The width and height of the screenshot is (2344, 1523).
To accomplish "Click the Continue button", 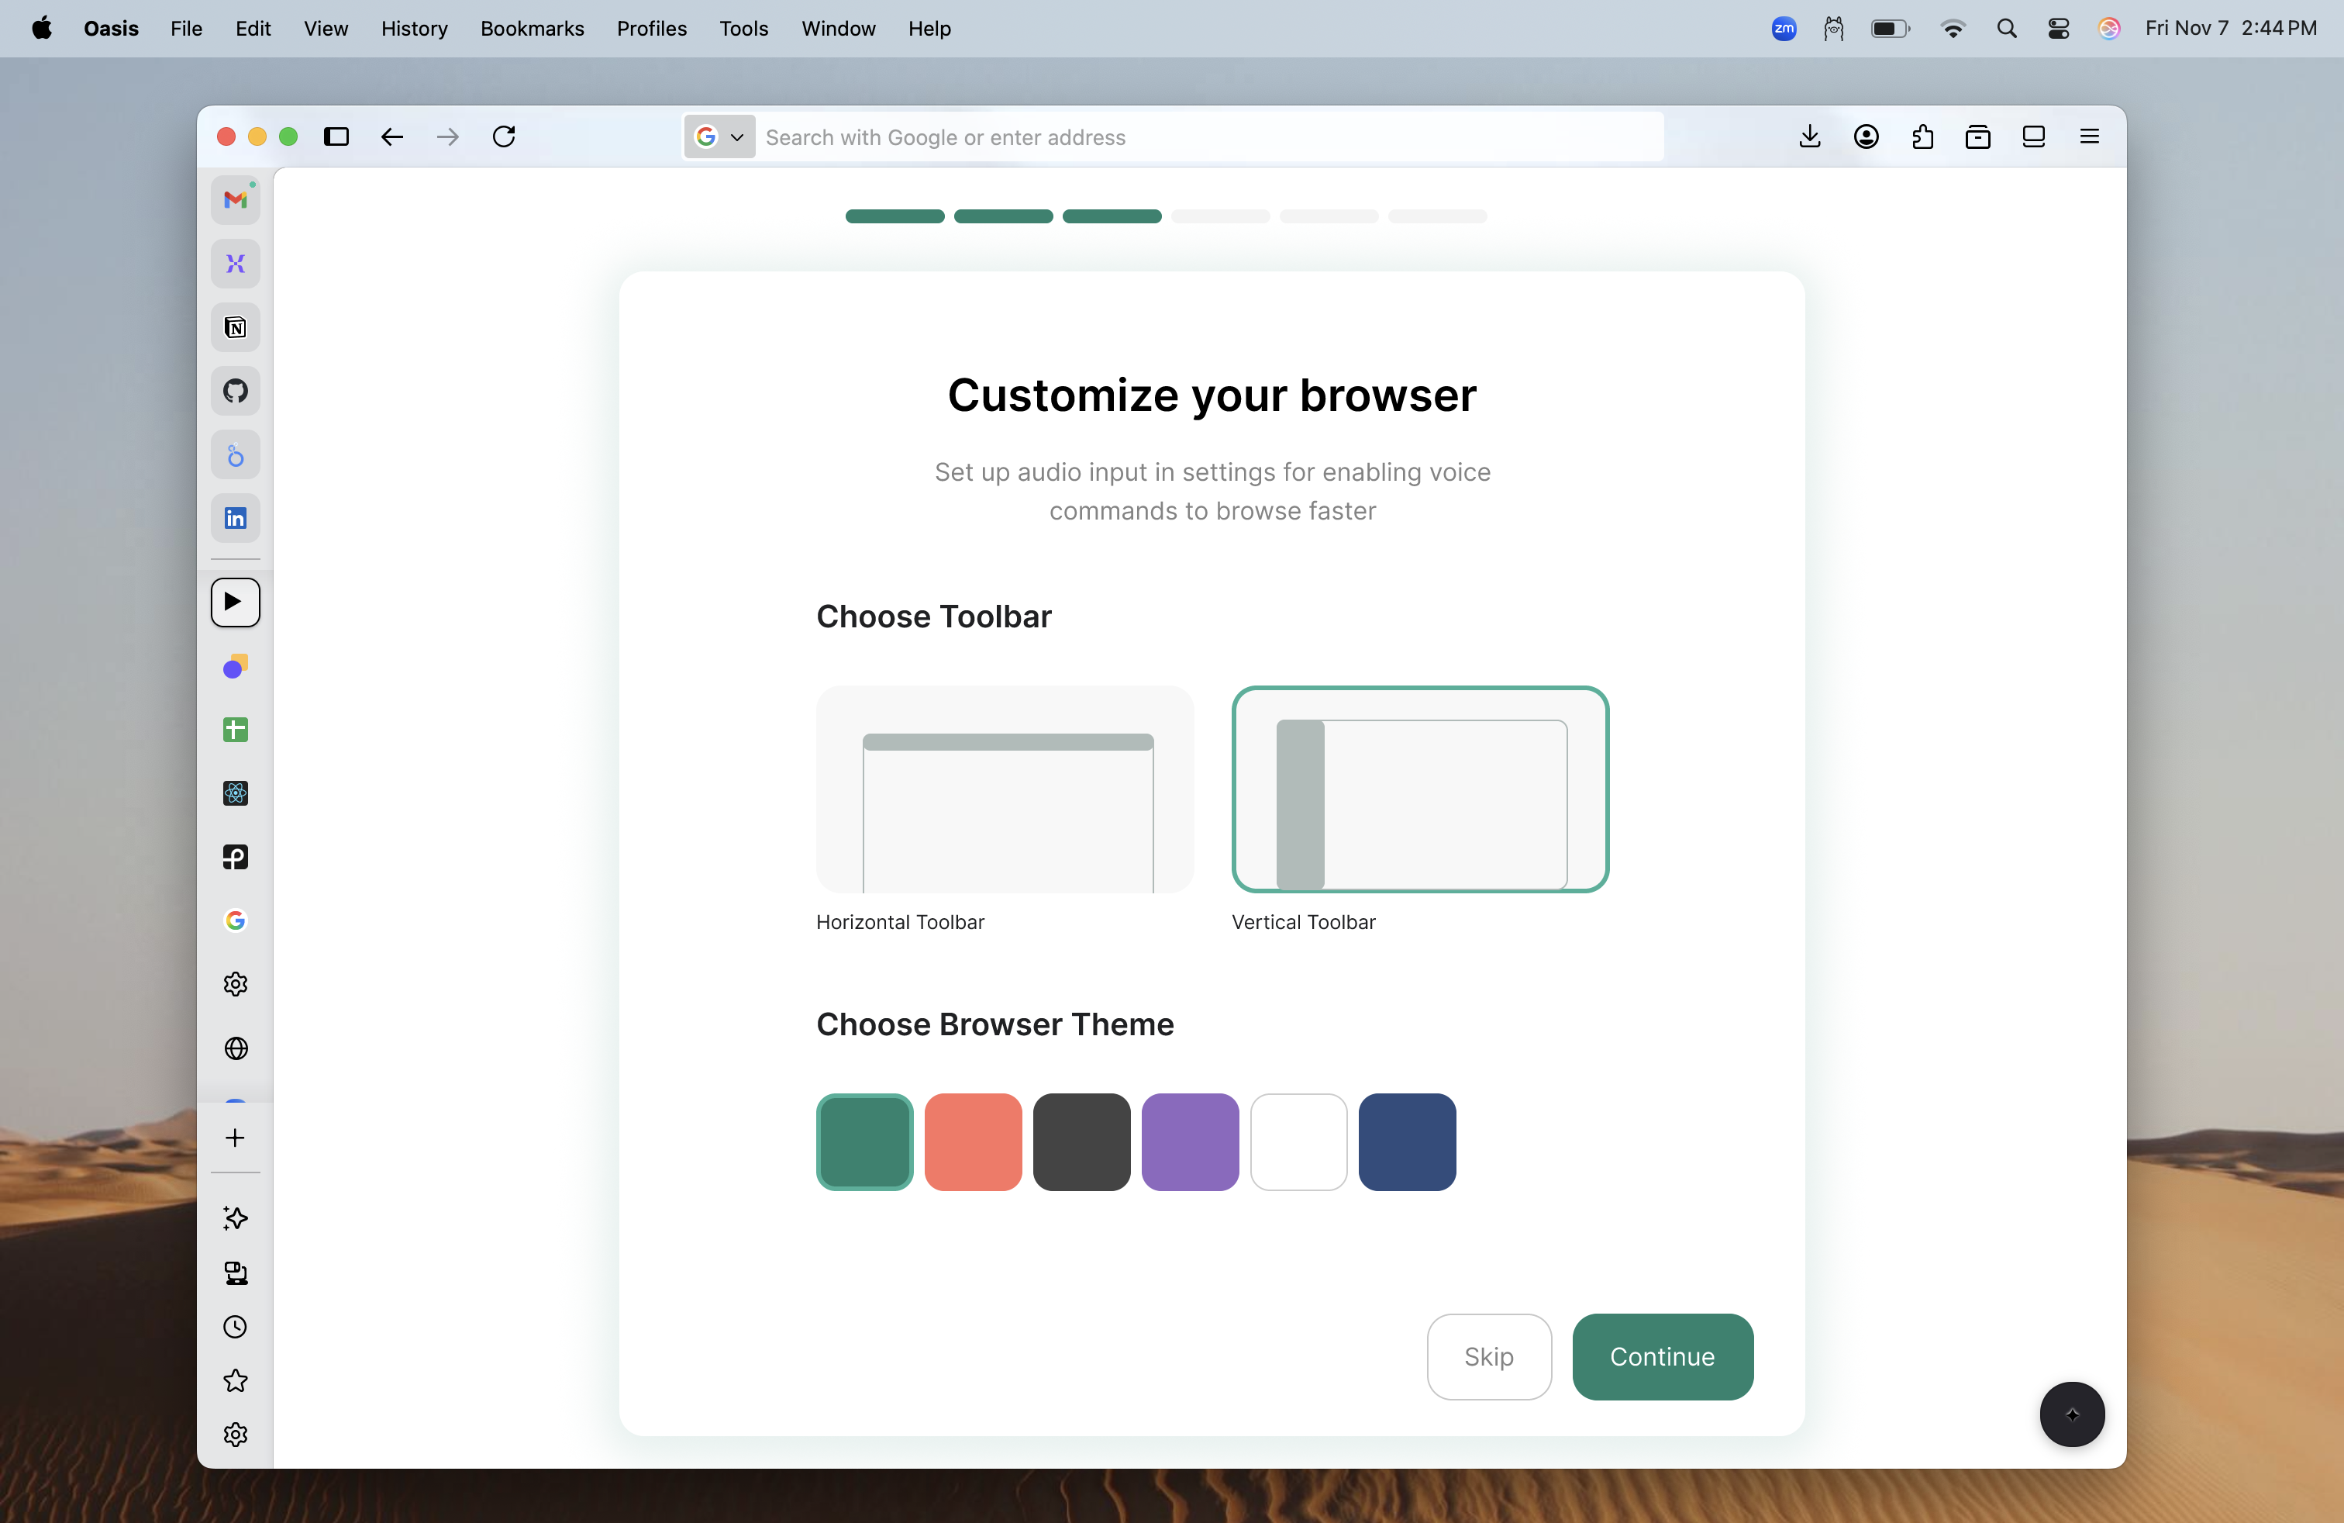I will tap(1661, 1356).
